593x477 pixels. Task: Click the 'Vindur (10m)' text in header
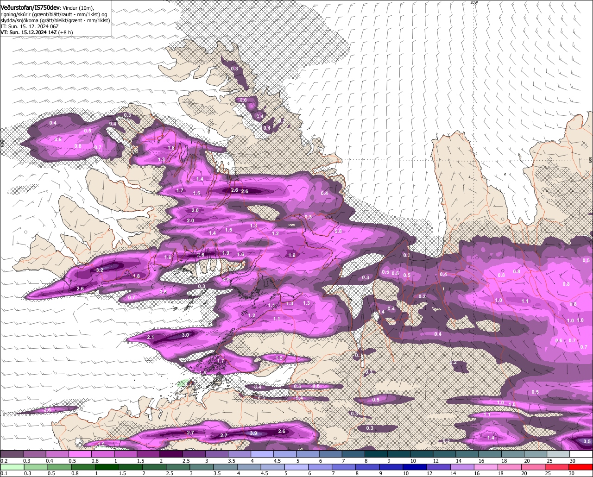coord(78,7)
